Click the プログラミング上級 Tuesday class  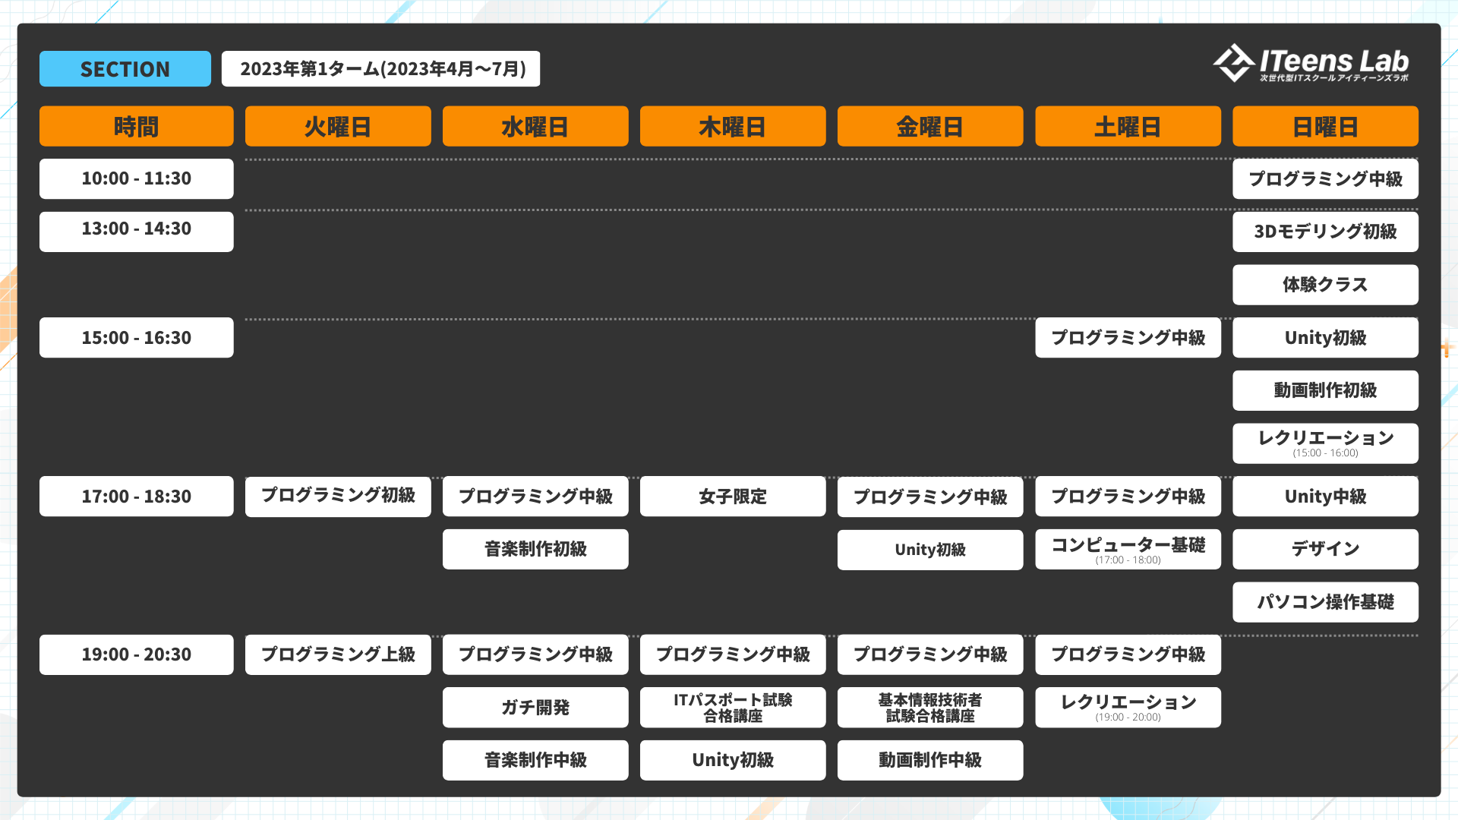[338, 654]
